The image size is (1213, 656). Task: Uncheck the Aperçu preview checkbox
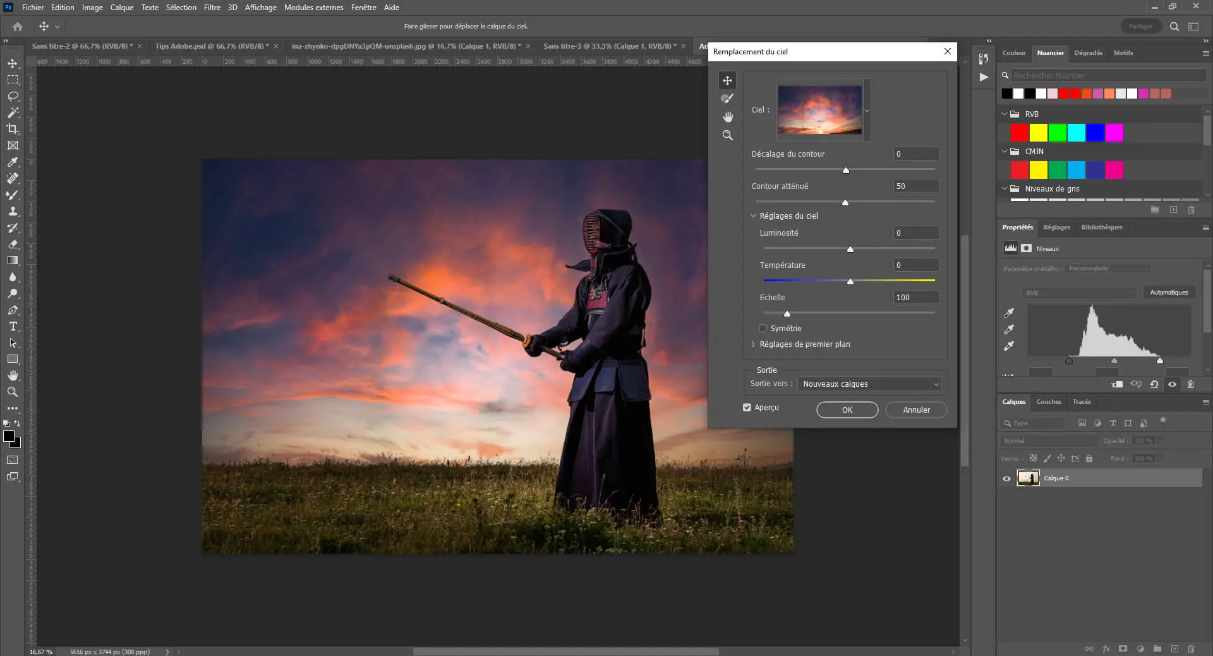pyautogui.click(x=747, y=408)
